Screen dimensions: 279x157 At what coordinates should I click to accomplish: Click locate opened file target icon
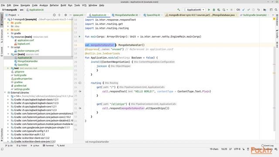coord(54,15)
